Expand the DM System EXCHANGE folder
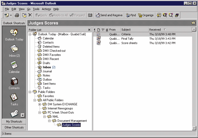 [40, 104]
